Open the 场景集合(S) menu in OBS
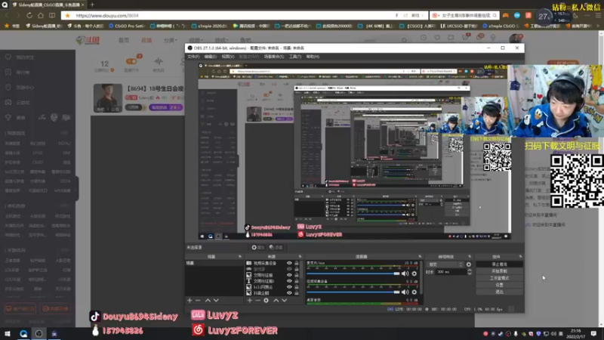Screen dimensions: 604x340 tap(274, 57)
